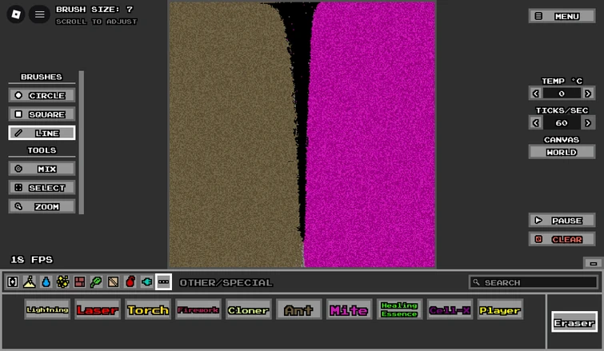Select the Line brush
Image resolution: width=604 pixels, height=351 pixels.
[x=42, y=133]
